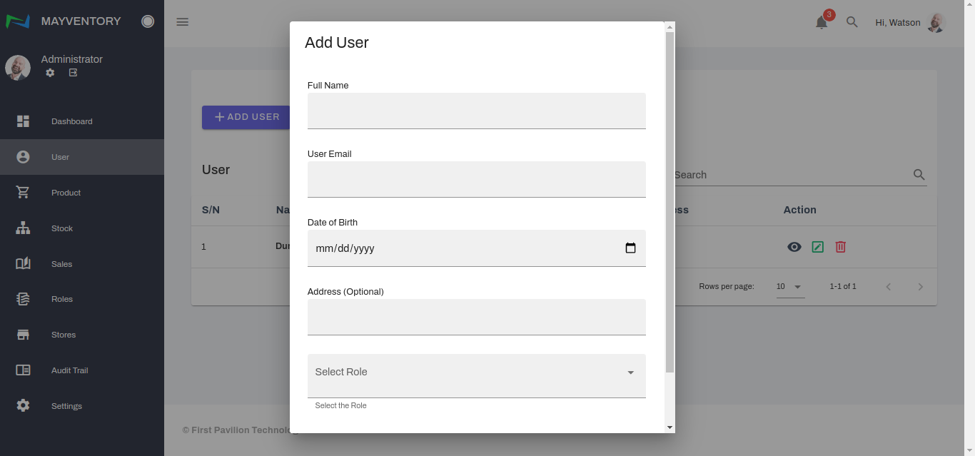
Task: Click the logout icon under Administrator
Action: [x=73, y=73]
